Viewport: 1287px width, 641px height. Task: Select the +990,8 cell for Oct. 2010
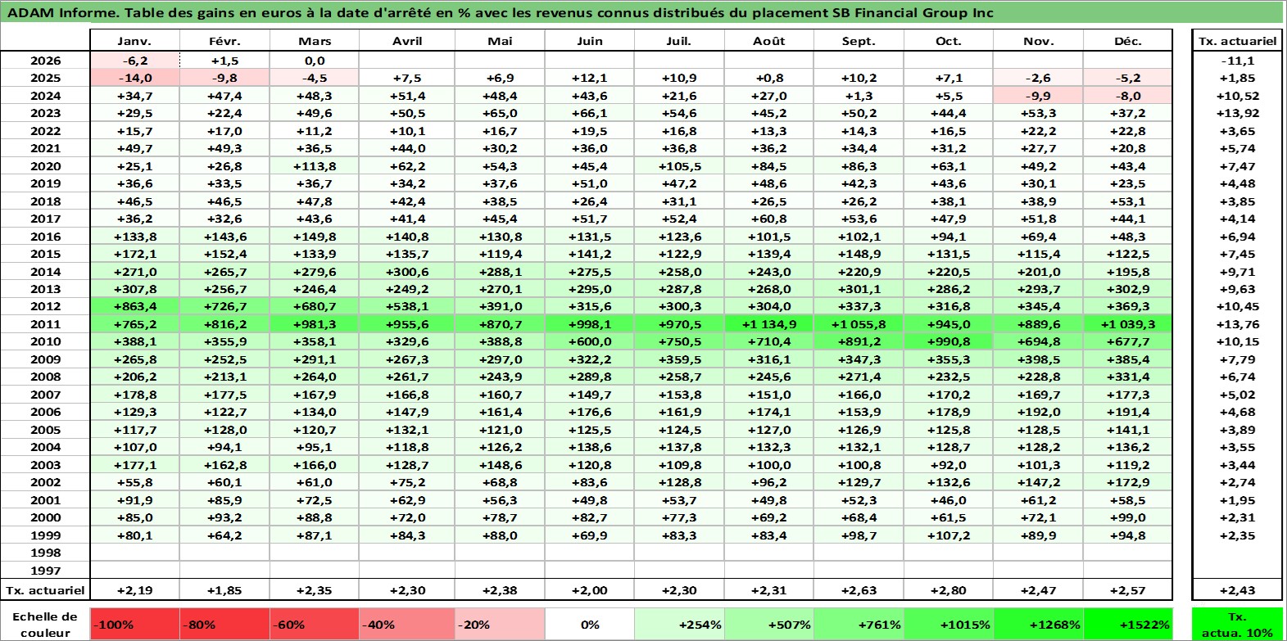click(x=948, y=341)
